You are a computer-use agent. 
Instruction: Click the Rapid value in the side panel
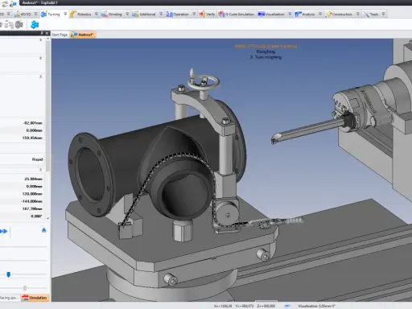[x=37, y=159]
